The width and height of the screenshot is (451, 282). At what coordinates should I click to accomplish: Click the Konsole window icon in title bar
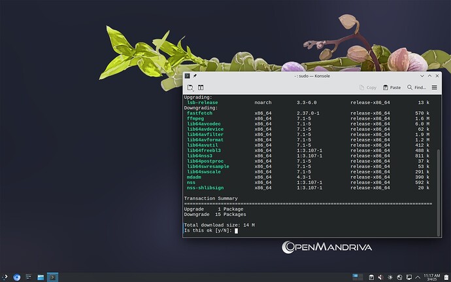point(187,76)
